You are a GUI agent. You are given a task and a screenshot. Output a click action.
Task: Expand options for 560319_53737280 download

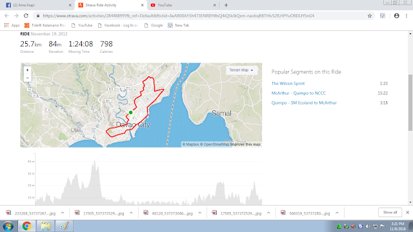[337, 213]
